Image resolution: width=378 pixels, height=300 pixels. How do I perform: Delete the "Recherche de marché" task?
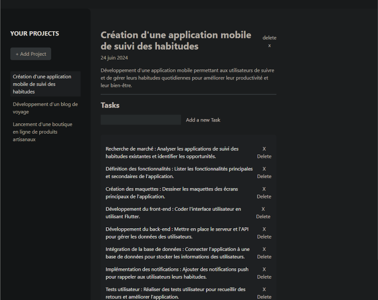click(264, 153)
